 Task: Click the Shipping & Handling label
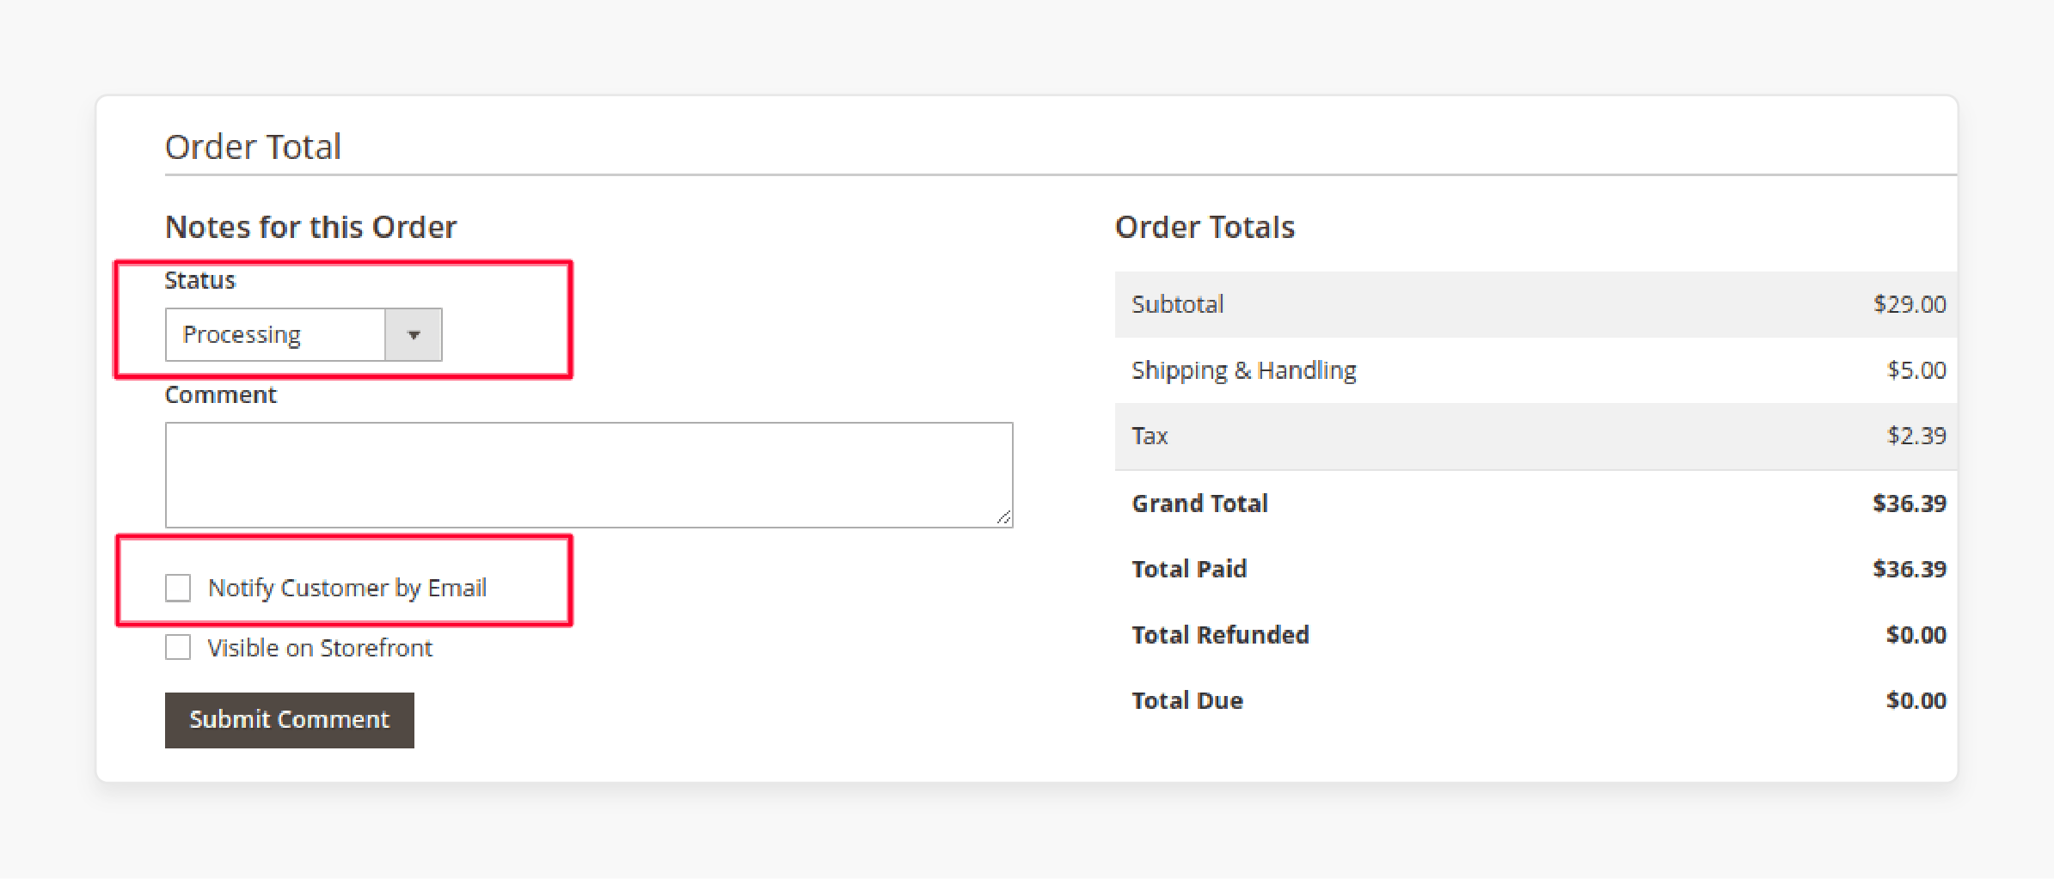click(1244, 370)
